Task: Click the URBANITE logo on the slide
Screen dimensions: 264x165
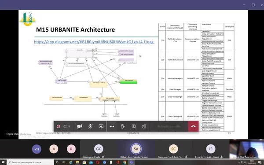Action: point(28,19)
